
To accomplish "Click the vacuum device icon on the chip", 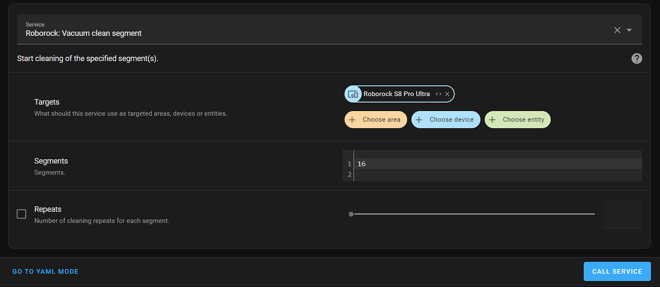I will (353, 94).
